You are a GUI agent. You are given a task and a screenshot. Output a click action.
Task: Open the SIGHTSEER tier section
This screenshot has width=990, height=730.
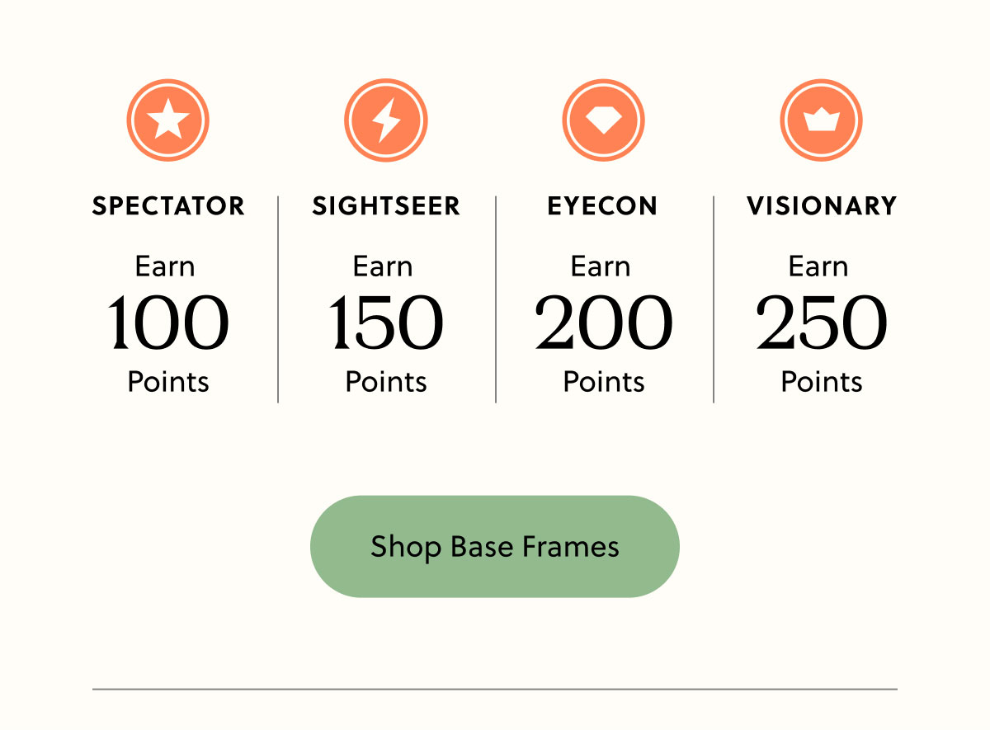385,206
